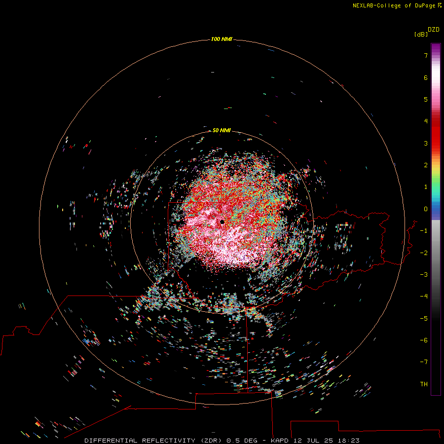Viewport: 444px width, 444px height.
Task: Click the 6 tick label on color scale
Action: pos(426,77)
